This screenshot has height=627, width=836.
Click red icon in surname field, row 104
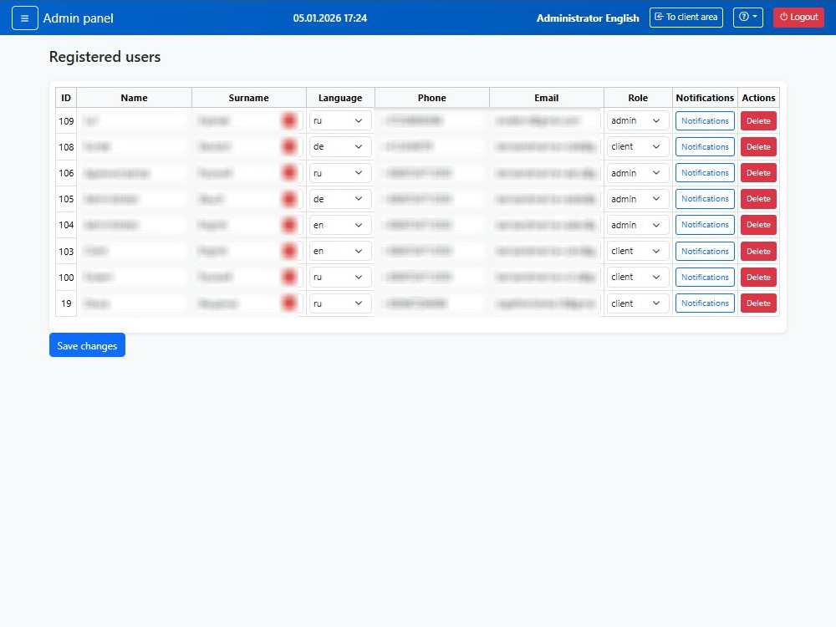point(289,225)
